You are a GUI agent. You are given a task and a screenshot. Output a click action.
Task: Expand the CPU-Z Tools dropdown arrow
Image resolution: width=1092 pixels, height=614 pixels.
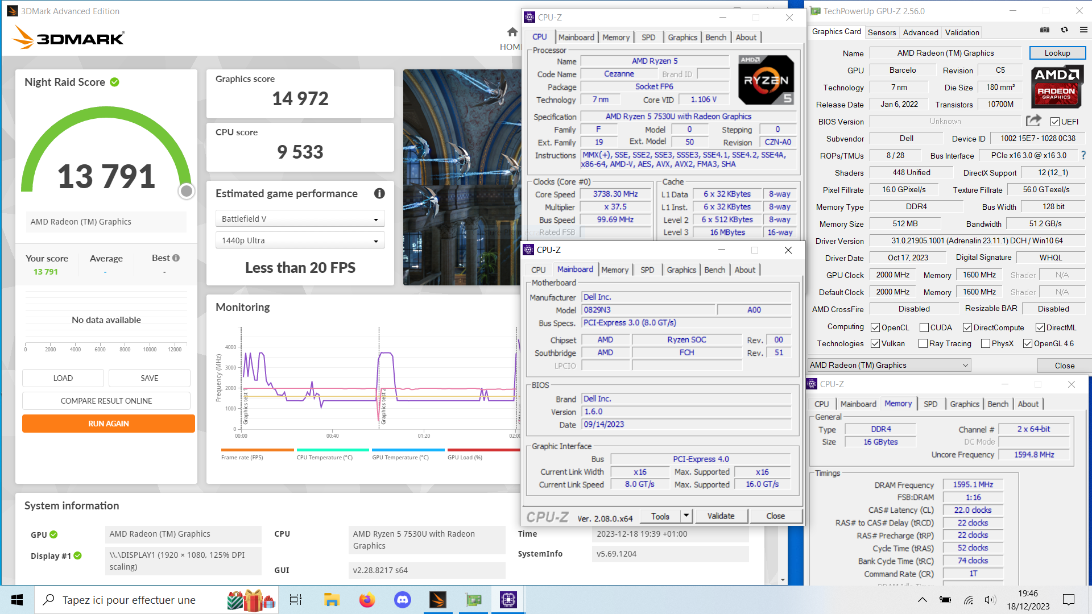point(686,516)
